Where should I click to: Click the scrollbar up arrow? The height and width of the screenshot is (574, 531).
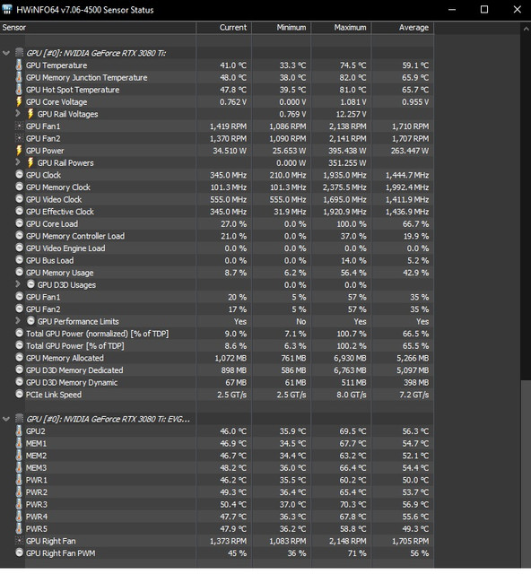526,28
